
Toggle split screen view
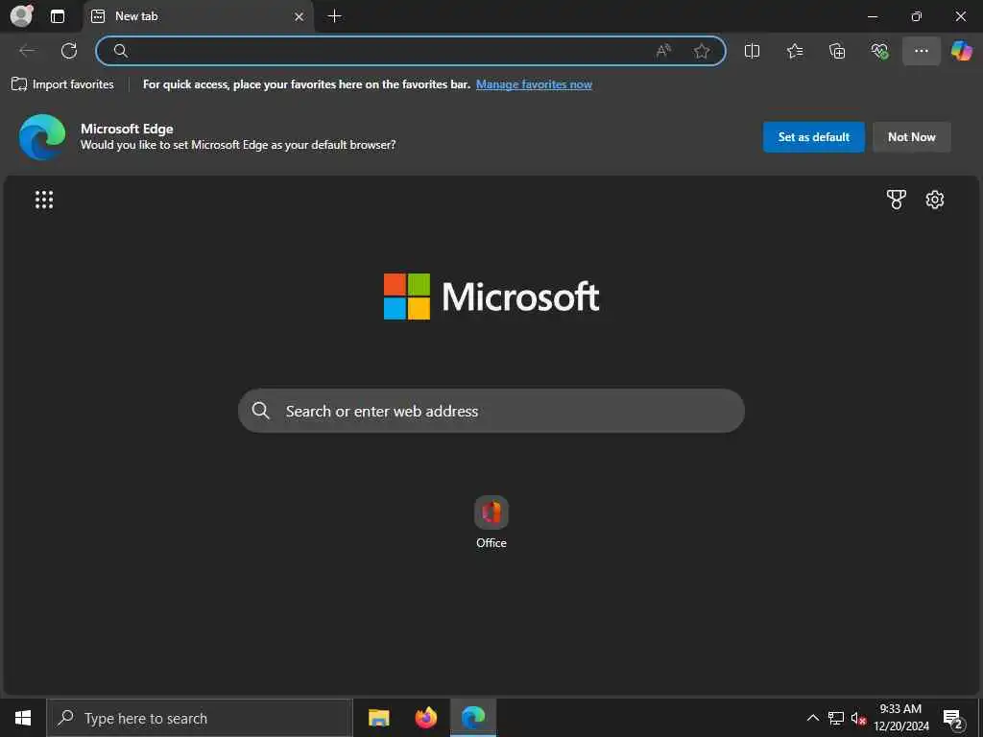click(752, 51)
